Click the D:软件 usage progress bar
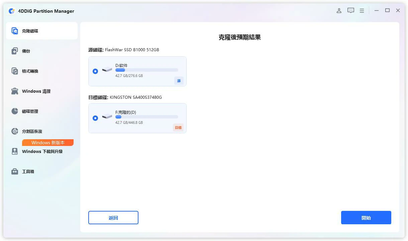Viewport: 408px width, 241px height. pyautogui.click(x=147, y=70)
